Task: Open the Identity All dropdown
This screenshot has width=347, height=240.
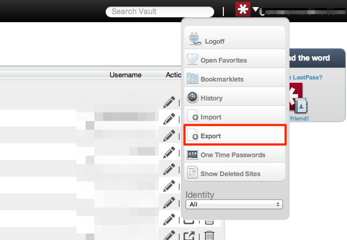Action: click(x=234, y=204)
